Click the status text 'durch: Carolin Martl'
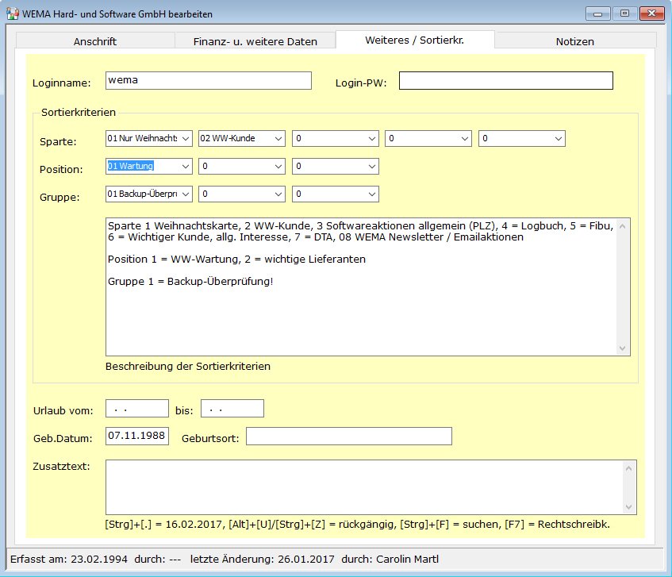Image resolution: width=672 pixels, height=577 pixels. (x=390, y=559)
